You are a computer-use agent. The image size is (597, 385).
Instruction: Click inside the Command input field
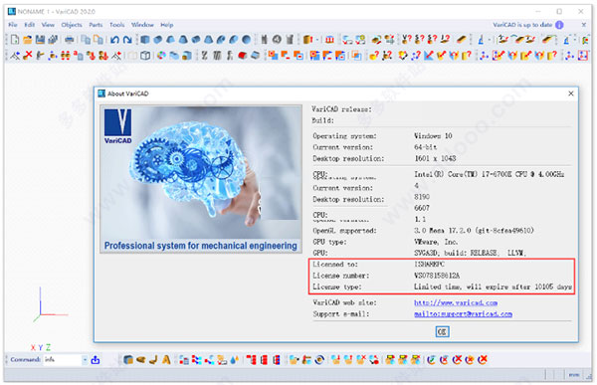pyautogui.click(x=63, y=359)
